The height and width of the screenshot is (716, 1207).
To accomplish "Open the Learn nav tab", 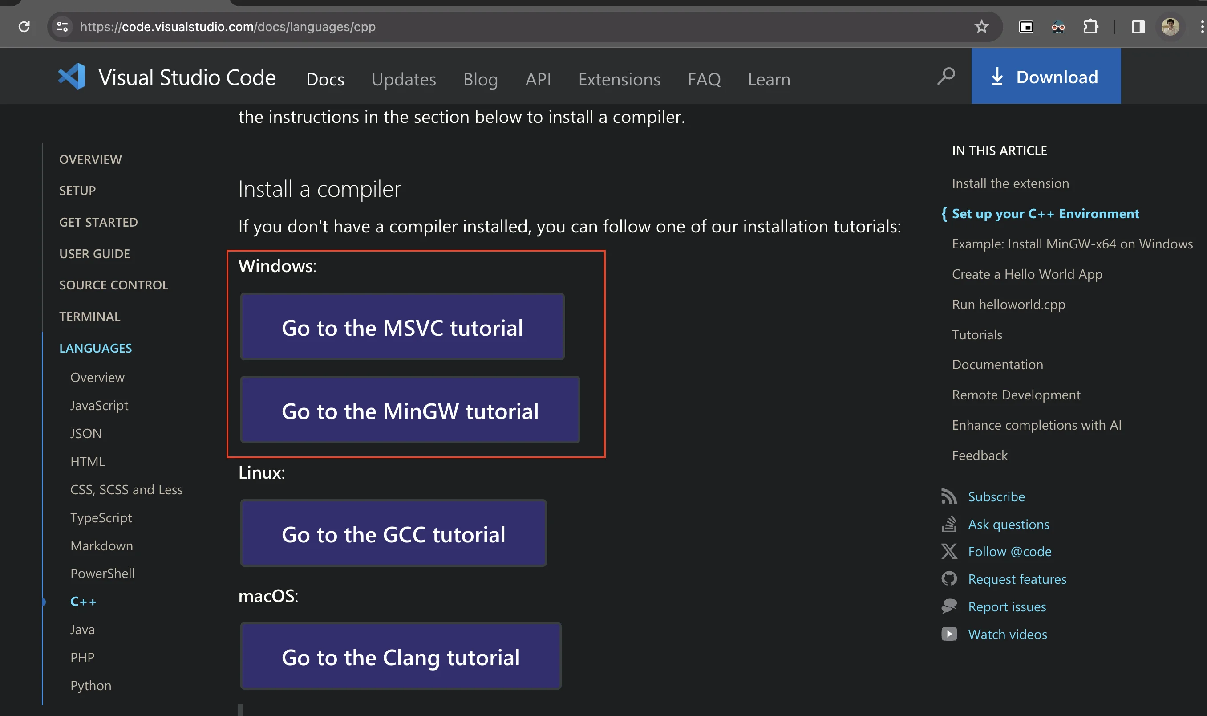I will pyautogui.click(x=769, y=79).
